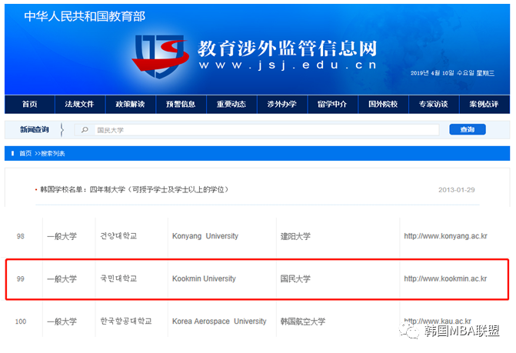Click the 搜索列表 breadcrumb text
The height and width of the screenshot is (353, 516).
click(x=52, y=154)
